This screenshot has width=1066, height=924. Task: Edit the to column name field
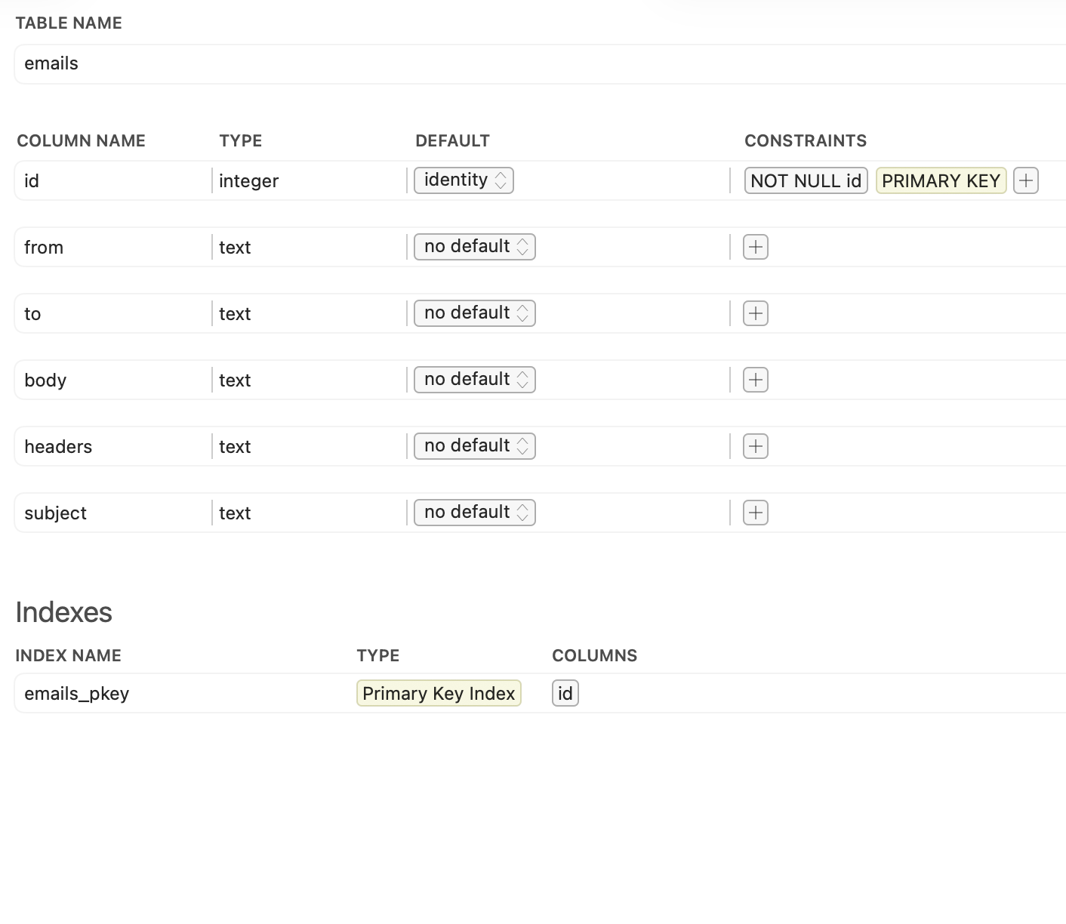113,313
